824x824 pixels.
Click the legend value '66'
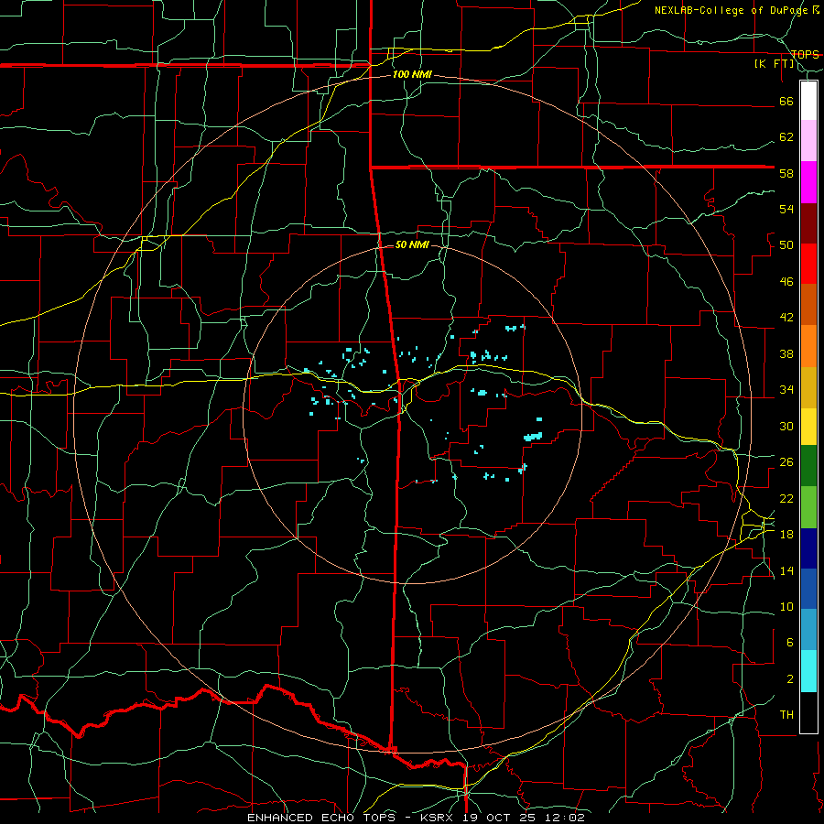coord(786,102)
